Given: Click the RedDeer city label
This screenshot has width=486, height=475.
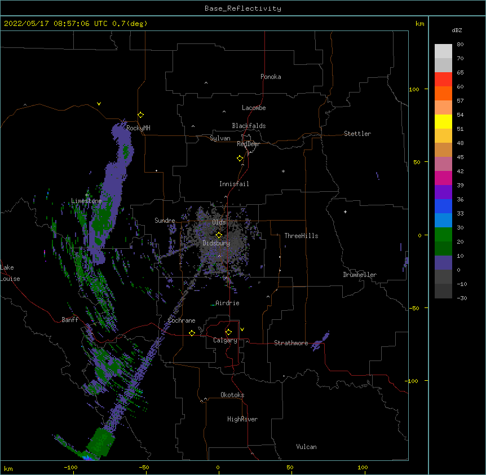Looking at the screenshot, I should pyautogui.click(x=248, y=144).
